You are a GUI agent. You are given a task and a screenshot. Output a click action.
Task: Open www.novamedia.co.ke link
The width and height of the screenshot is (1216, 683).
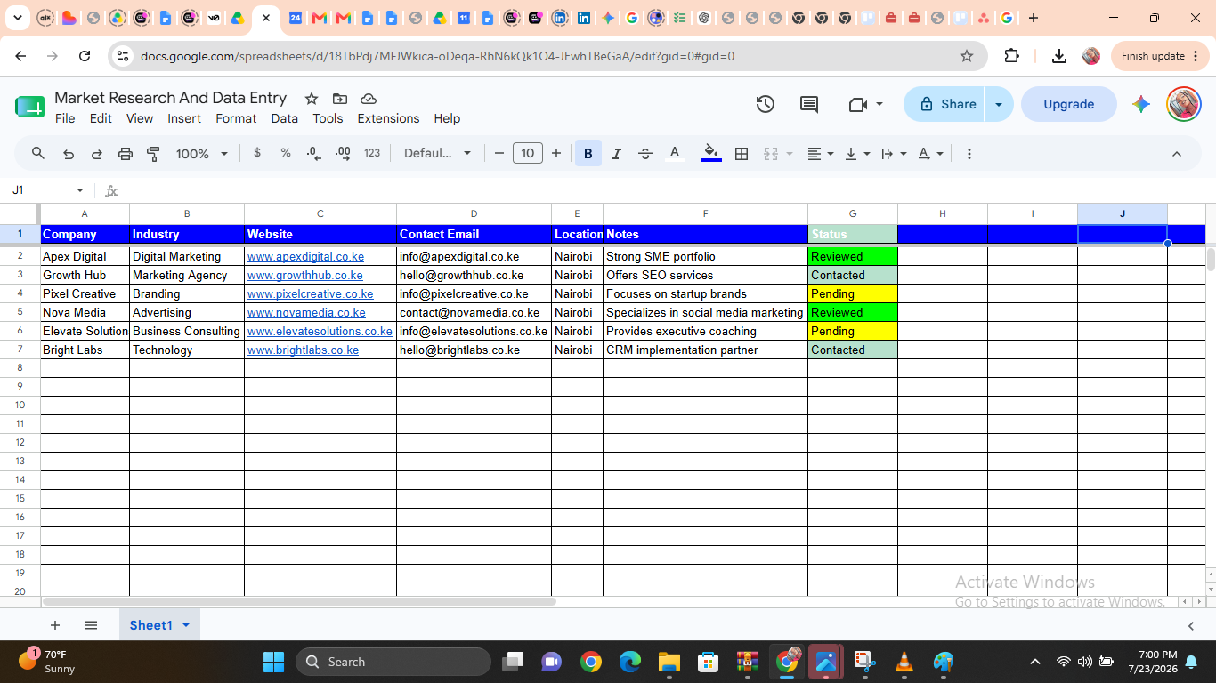306,312
